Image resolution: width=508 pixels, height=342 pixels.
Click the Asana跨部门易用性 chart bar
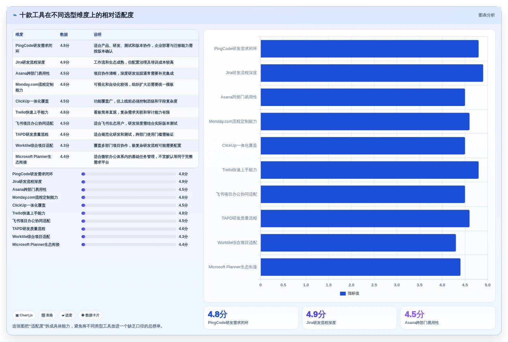coord(363,97)
